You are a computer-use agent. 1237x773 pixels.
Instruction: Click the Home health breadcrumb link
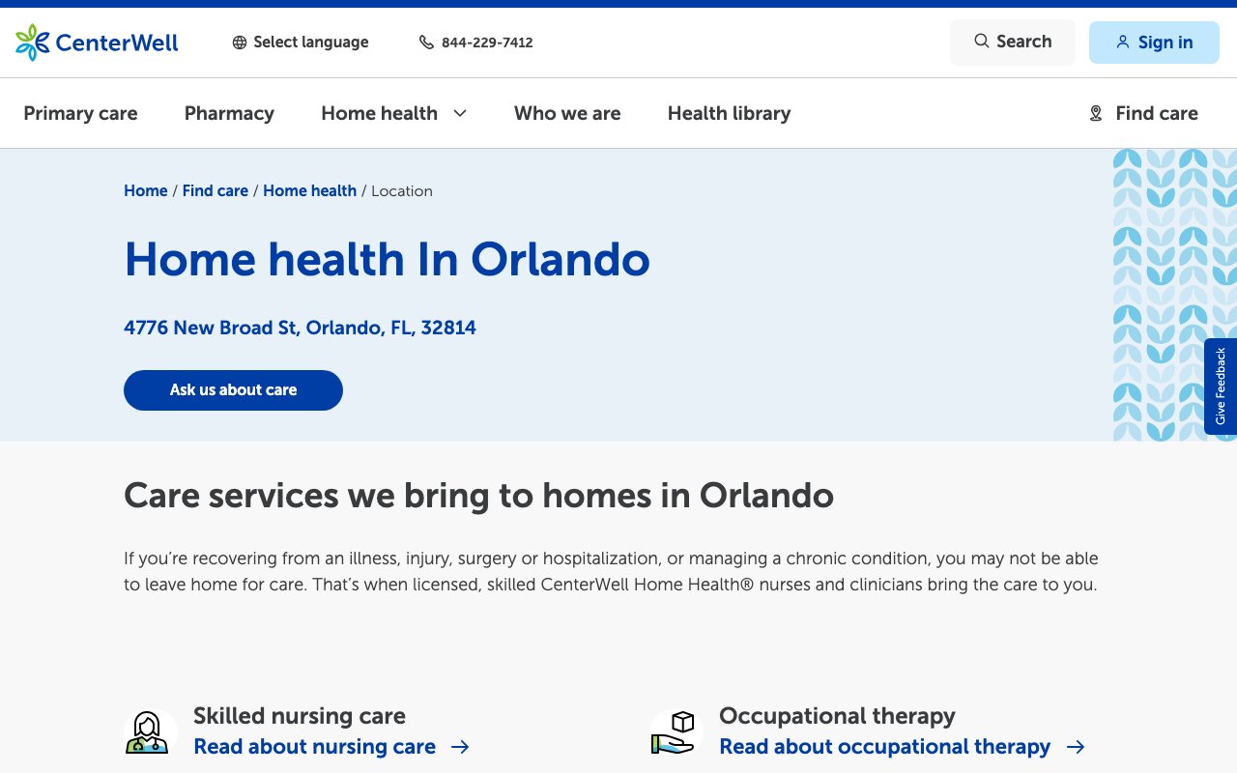309,191
